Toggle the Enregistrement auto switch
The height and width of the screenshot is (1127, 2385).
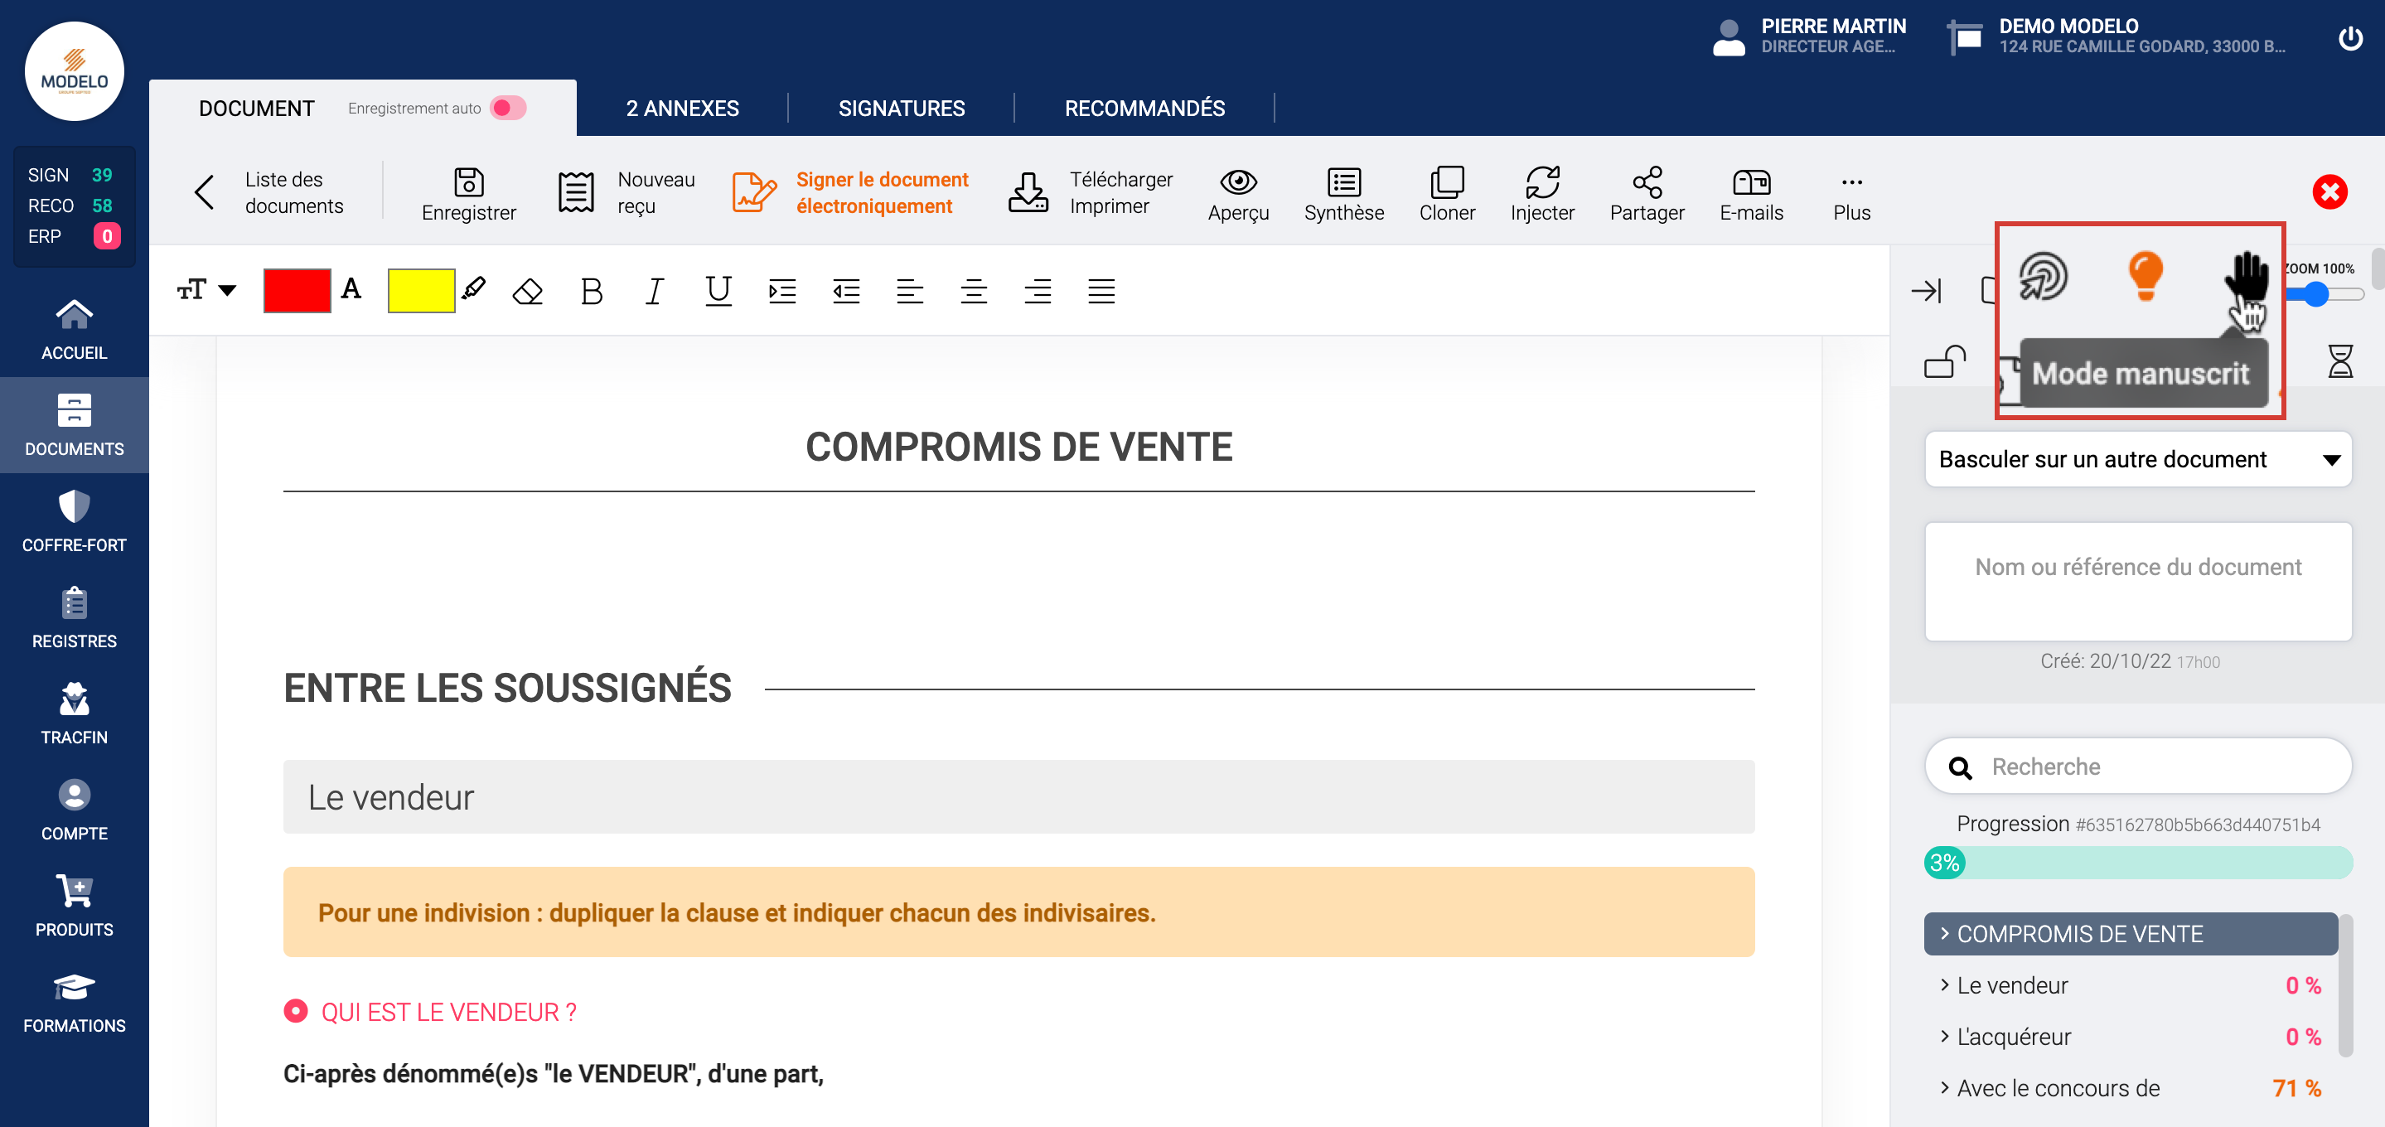[508, 109]
